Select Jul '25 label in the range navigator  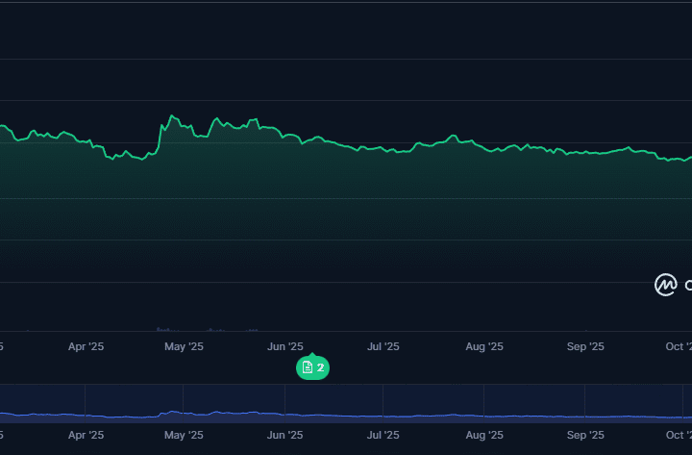(x=383, y=435)
